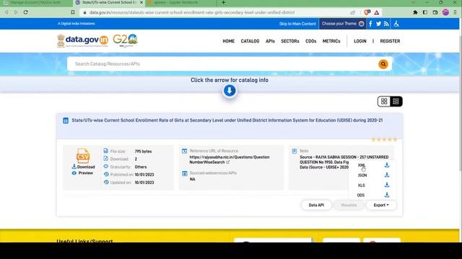Click blue down arrow for catalog info
The height and width of the screenshot is (259, 462).
tap(230, 91)
